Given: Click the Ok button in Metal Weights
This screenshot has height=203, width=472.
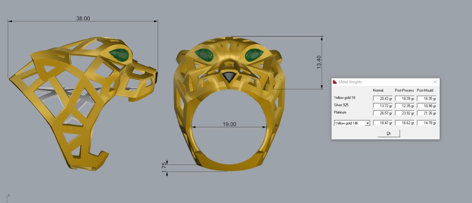Looking at the screenshot, I should click(x=389, y=134).
